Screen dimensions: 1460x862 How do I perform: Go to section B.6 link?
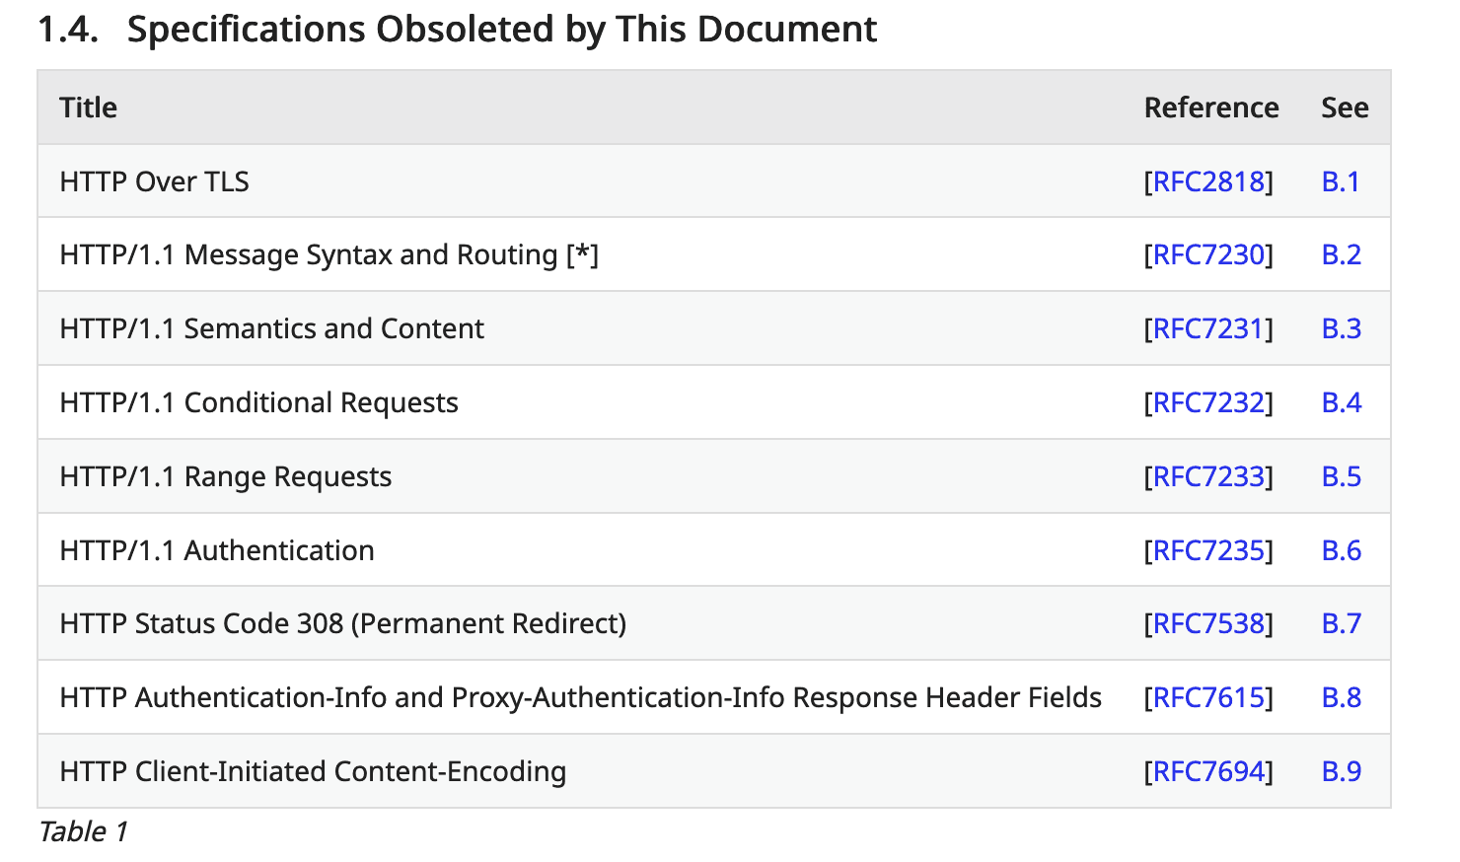coord(1341,550)
